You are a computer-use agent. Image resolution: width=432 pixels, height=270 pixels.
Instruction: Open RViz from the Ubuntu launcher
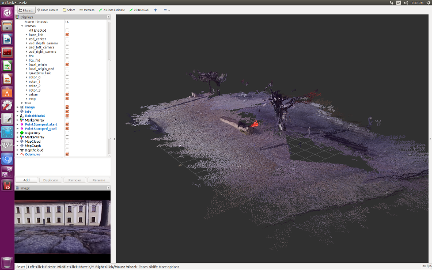tap(7, 145)
